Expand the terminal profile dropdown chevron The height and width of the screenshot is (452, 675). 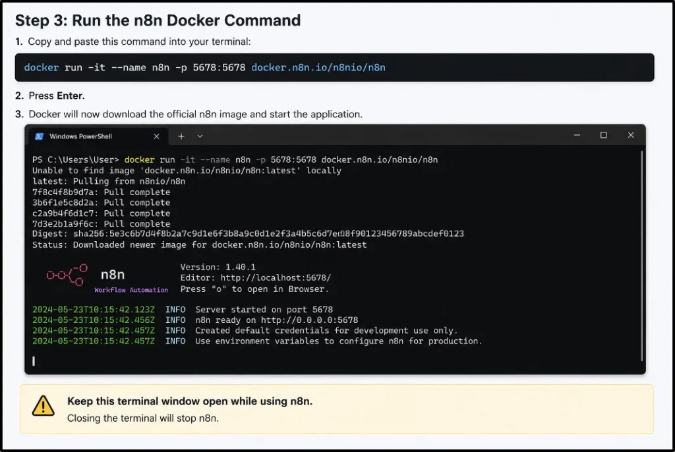(x=200, y=136)
